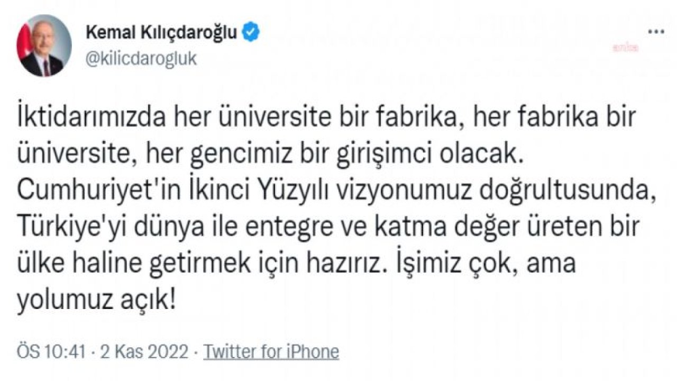Click the anka watermark logo
Image resolution: width=677 pixels, height=381 pixels.
pyautogui.click(x=626, y=48)
